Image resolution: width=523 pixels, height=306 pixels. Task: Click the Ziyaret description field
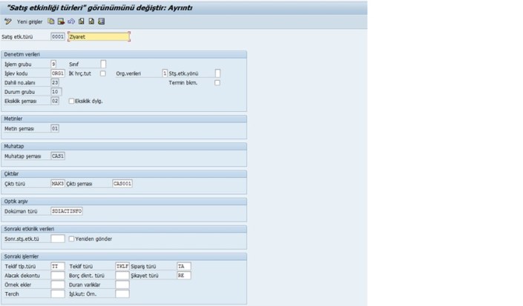[x=98, y=36]
